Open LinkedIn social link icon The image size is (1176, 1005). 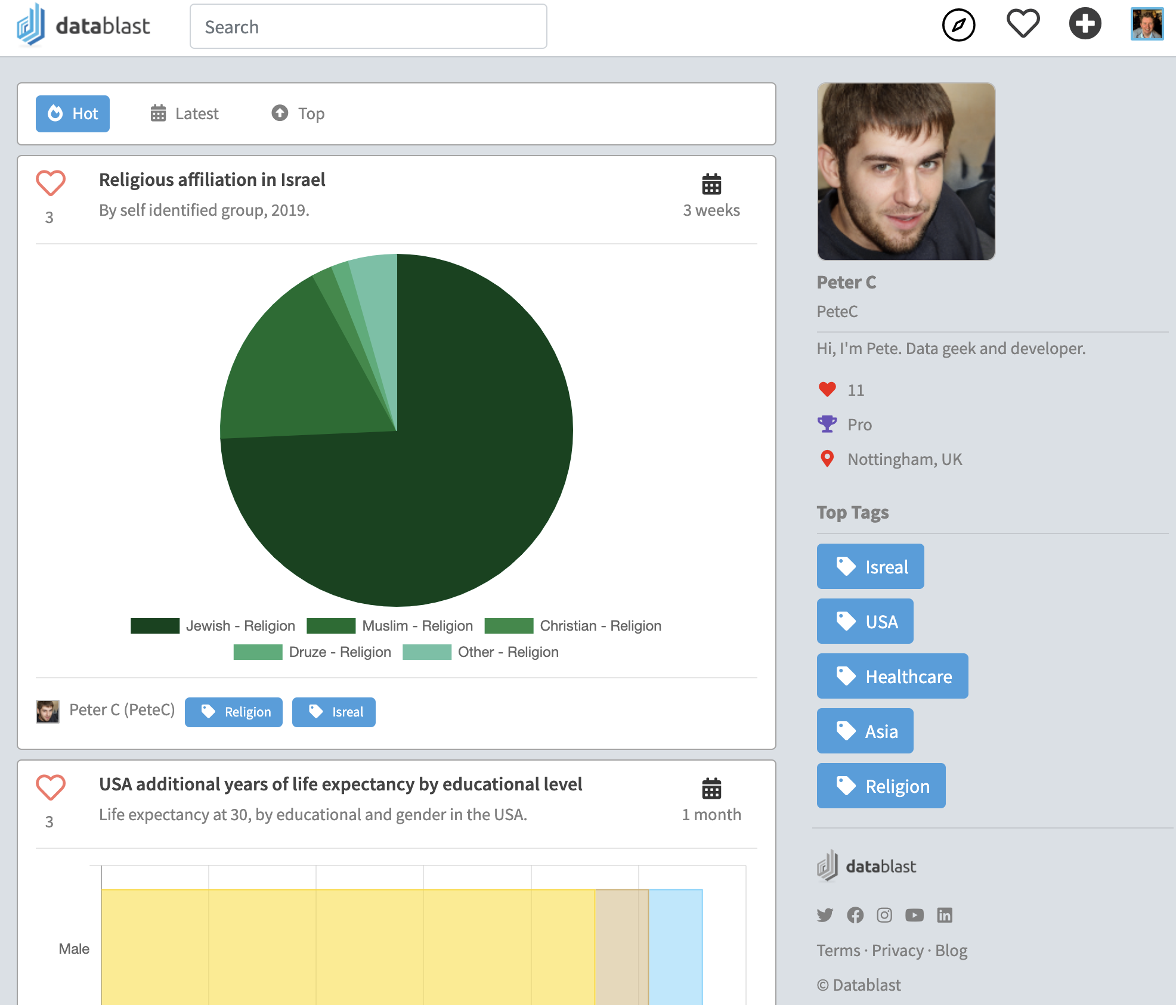pyautogui.click(x=945, y=915)
